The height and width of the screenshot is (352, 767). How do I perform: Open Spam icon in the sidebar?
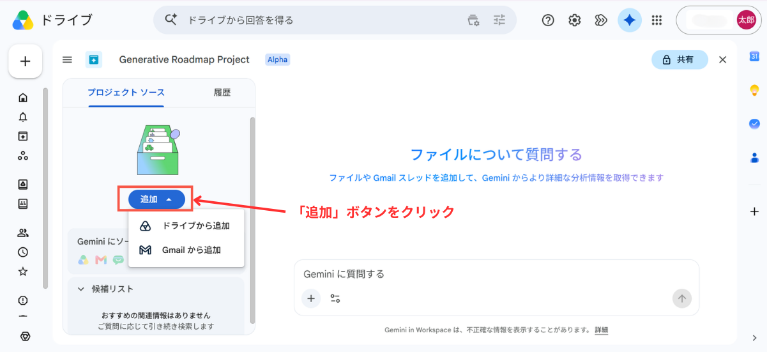pyautogui.click(x=23, y=300)
